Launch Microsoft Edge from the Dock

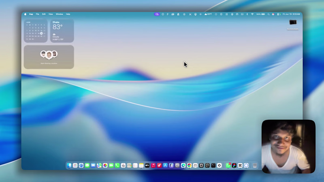pyautogui.click(x=183, y=165)
